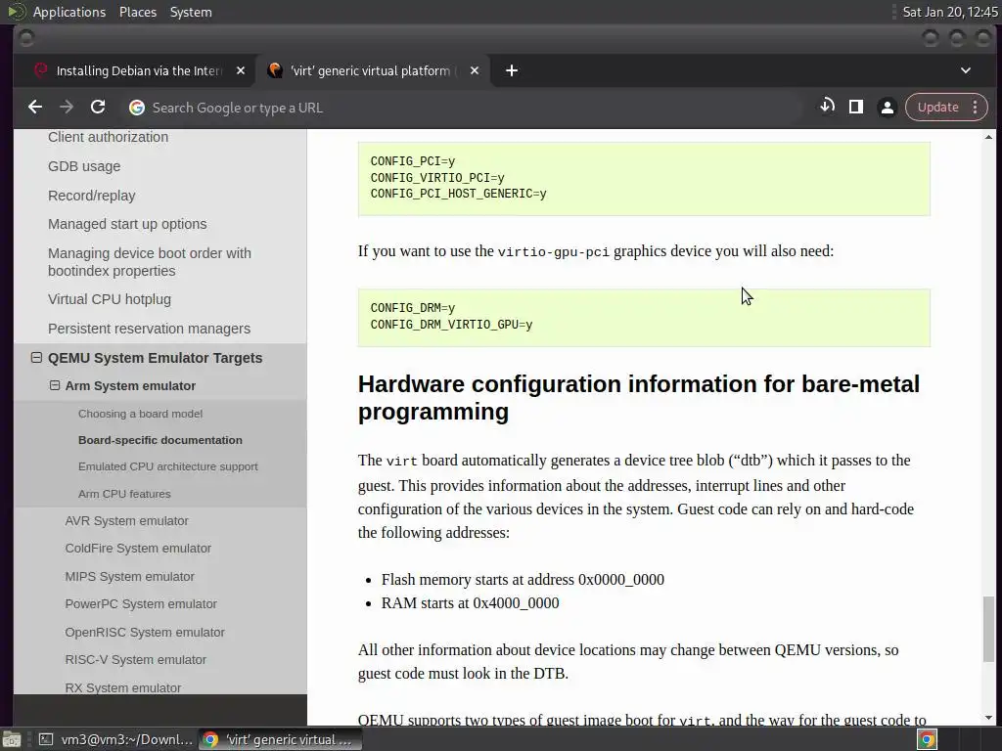Open PowerPC System emulator link
The height and width of the screenshot is (751, 1002).
(141, 604)
